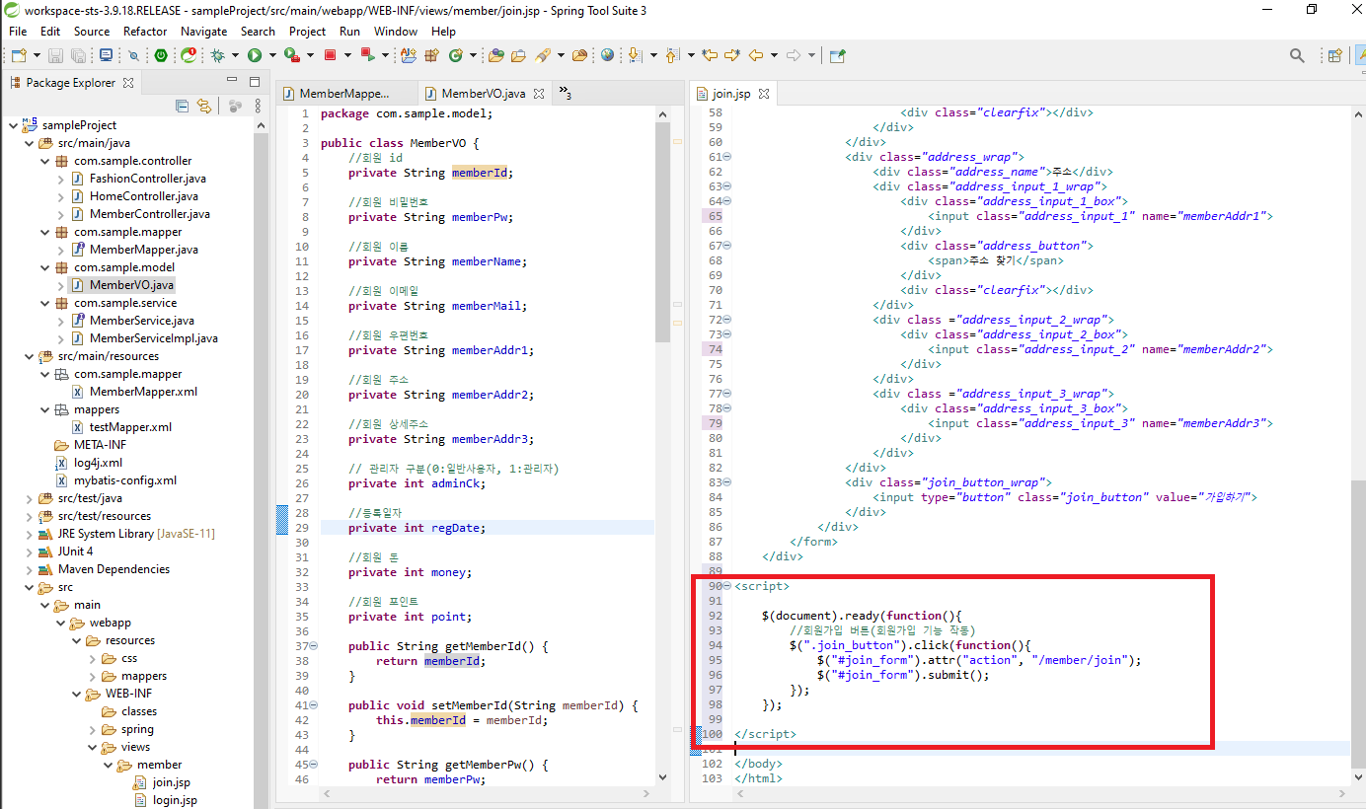The image size is (1366, 809).
Task: Select login.jsp under member folder
Action: tap(175, 800)
